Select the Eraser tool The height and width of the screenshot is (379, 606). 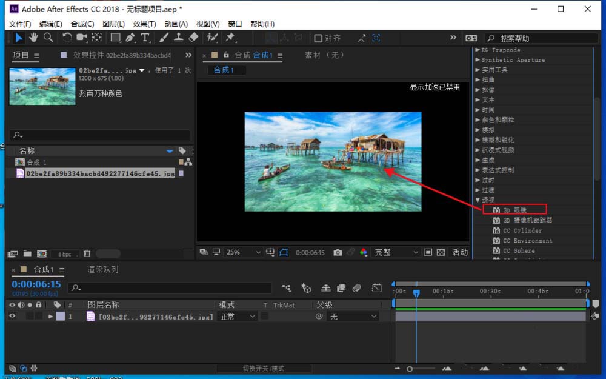(x=193, y=38)
